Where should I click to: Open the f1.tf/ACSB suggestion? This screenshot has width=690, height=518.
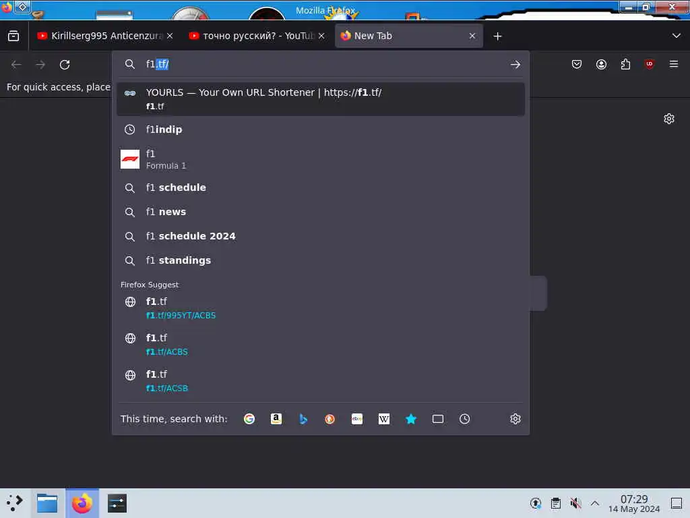coord(320,381)
